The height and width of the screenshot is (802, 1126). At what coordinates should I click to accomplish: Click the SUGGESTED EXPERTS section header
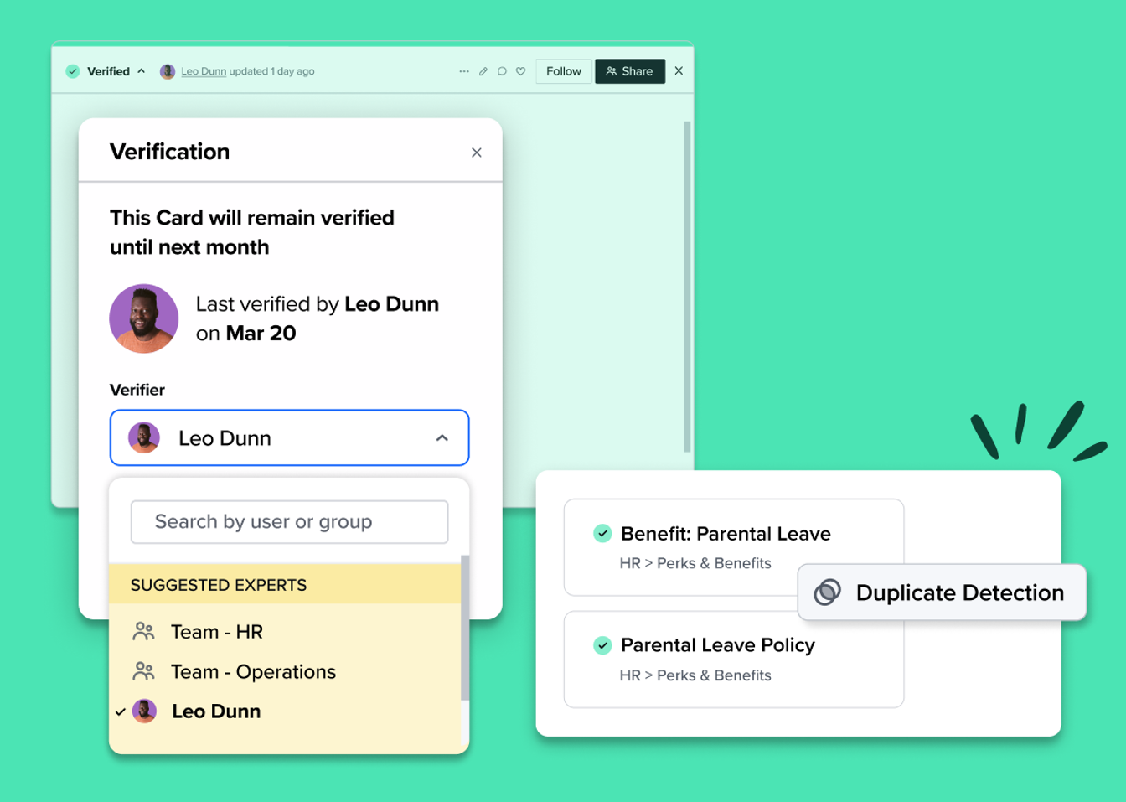coord(219,584)
